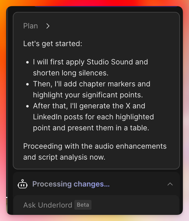Image resolution: width=189 pixels, height=221 pixels.
Task: Click the Plan header label
Action: click(x=30, y=26)
